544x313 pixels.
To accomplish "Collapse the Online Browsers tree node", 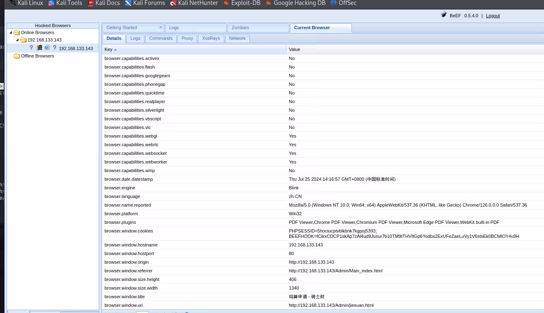I will (11, 32).
